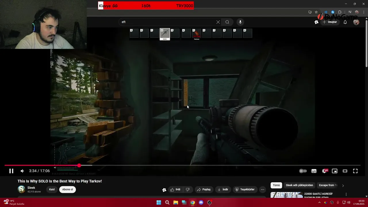368x207 pixels.
Task: Open the Chrome three-dot menu
Action: click(x=364, y=12)
